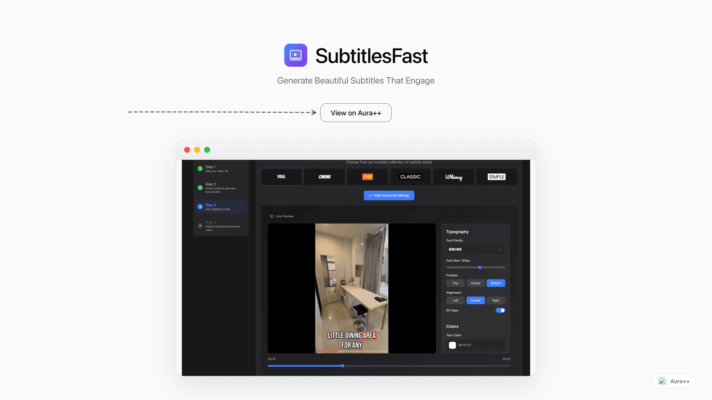Toggle the All Caps switch

pos(500,310)
